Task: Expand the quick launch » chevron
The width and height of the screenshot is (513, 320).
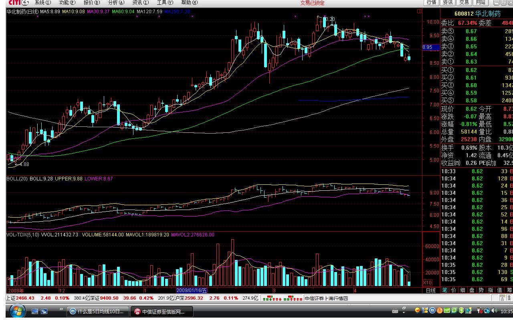Action: [x=61, y=309]
